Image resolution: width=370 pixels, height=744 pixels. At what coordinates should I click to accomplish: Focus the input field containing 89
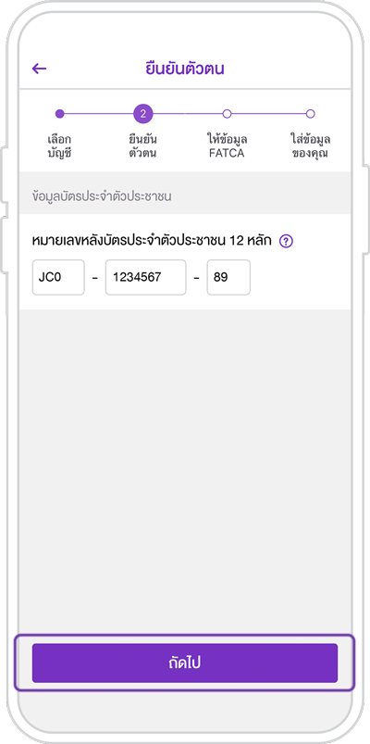coord(228,278)
